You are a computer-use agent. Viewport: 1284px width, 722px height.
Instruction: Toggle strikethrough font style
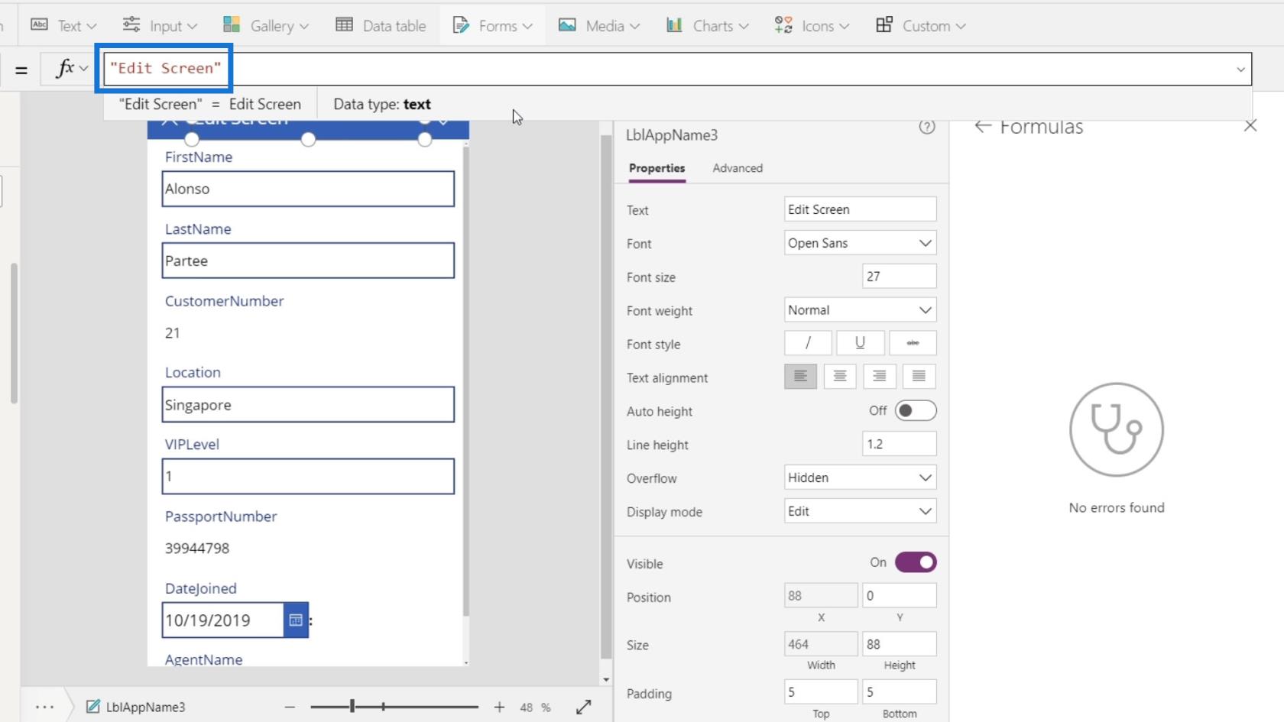pyautogui.click(x=913, y=343)
